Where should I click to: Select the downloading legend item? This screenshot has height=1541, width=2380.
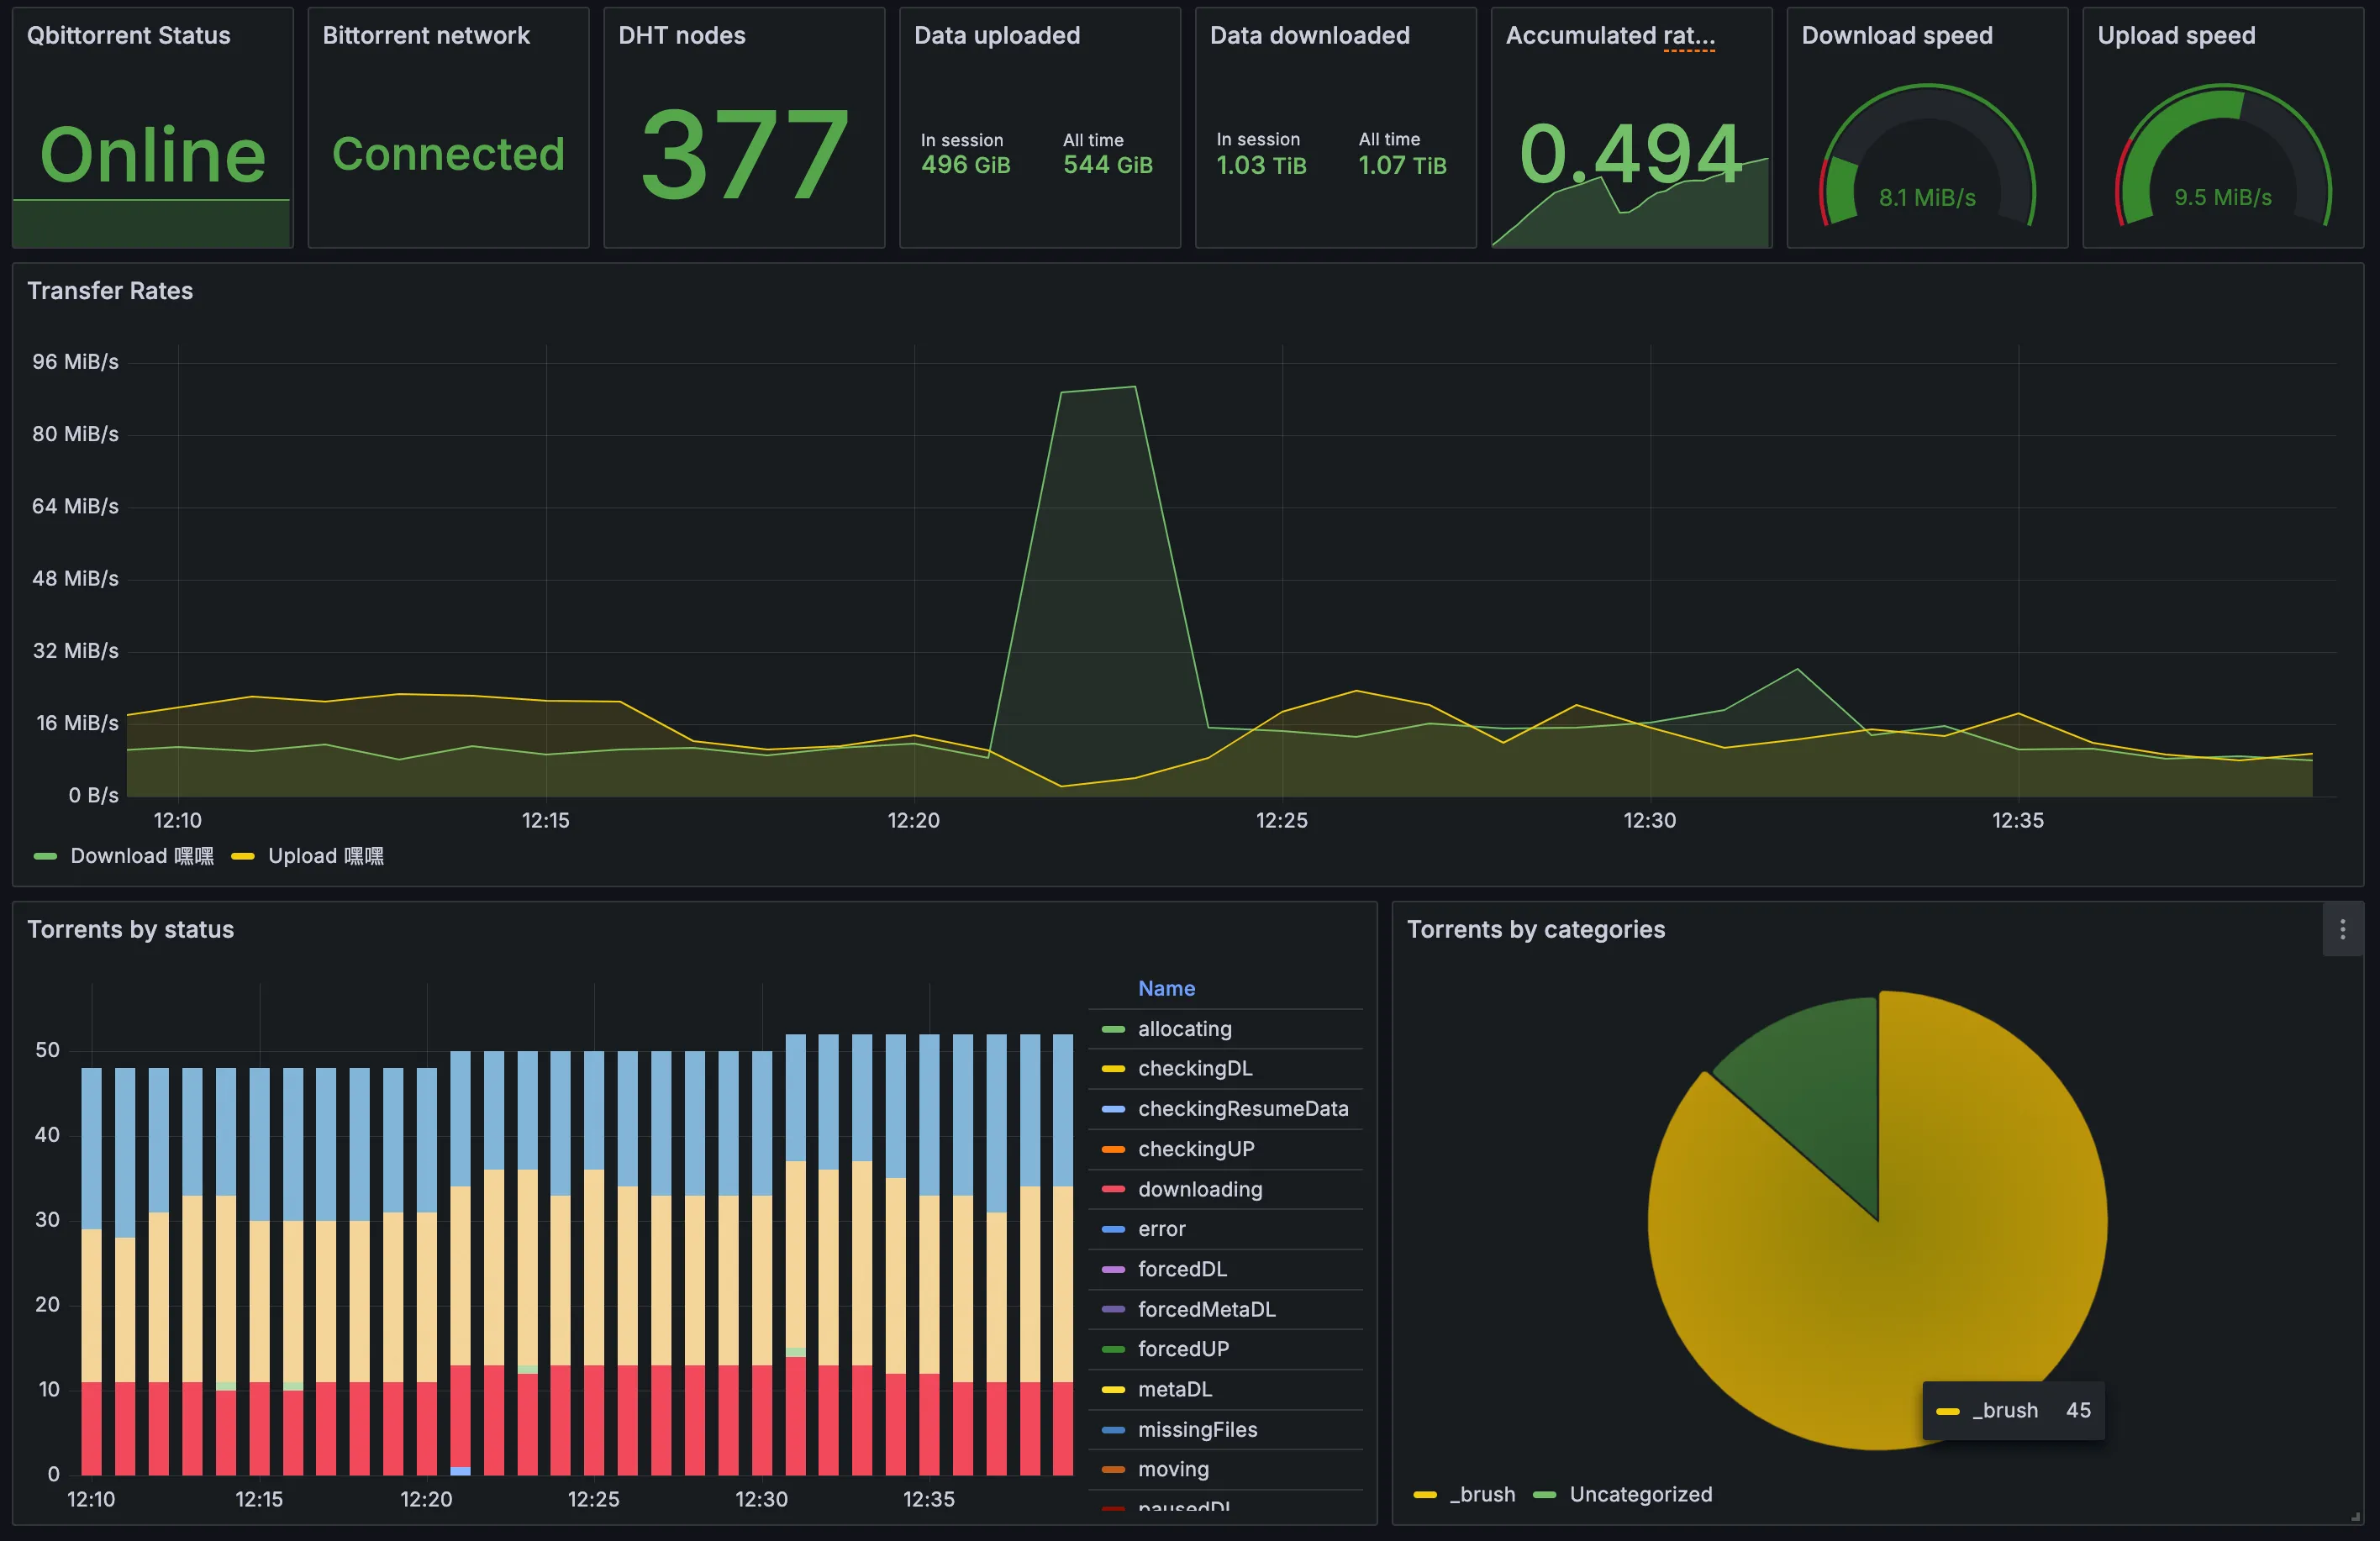pos(1199,1189)
